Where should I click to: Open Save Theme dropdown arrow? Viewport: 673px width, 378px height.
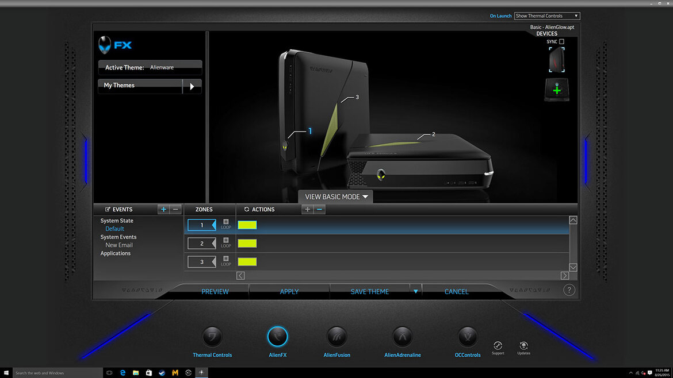(x=415, y=291)
